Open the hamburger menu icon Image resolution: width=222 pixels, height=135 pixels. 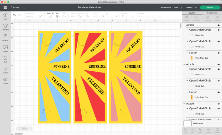5,7
